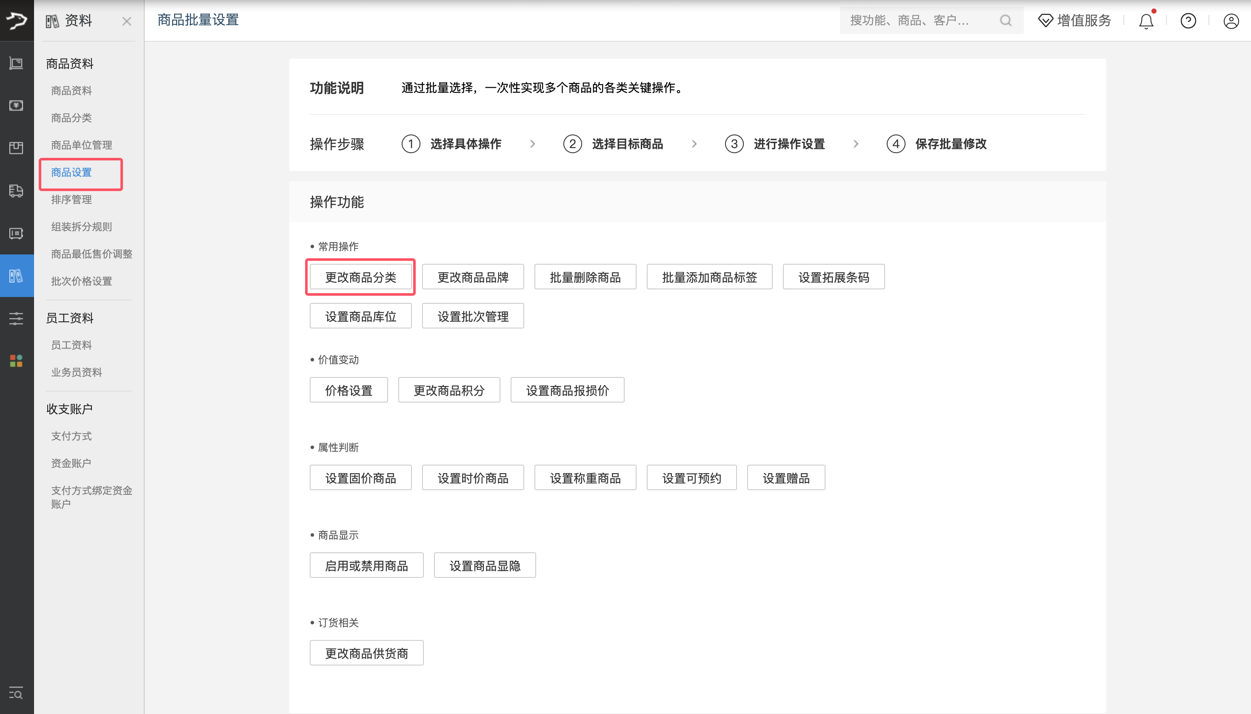Click the magnifier search icon
Screen dimensions: 1251x714
[1006, 20]
